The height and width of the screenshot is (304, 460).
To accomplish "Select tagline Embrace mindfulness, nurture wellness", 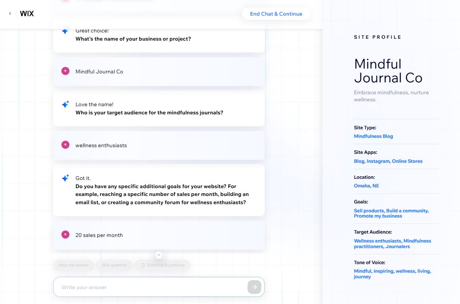I will [391, 96].
